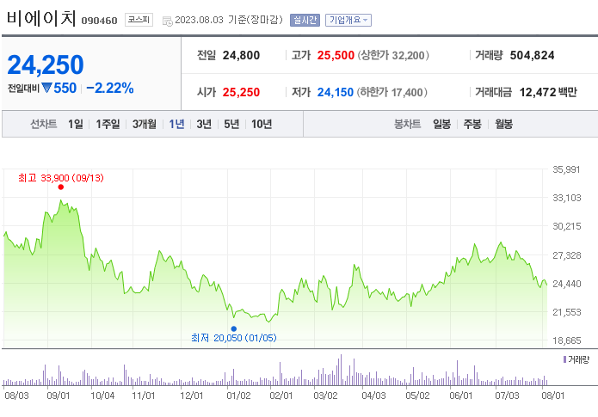Select the 1일 line chart period
The height and width of the screenshot is (417, 598).
76,124
